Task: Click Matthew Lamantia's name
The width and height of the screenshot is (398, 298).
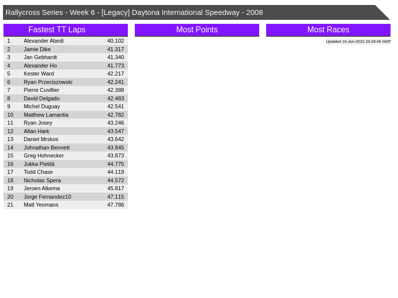Action: (46, 115)
